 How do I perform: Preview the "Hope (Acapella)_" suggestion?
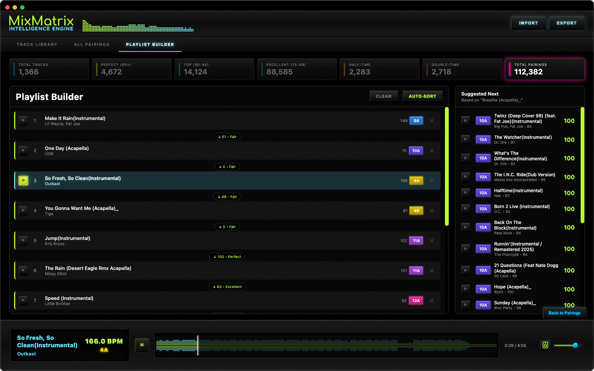click(x=466, y=289)
